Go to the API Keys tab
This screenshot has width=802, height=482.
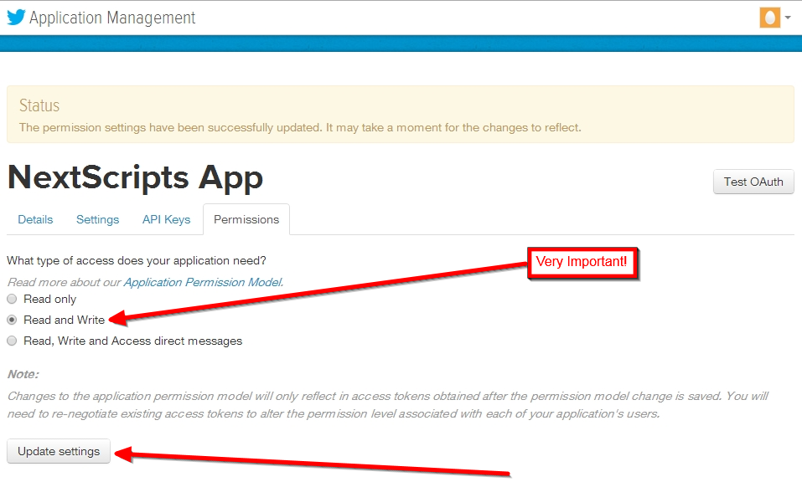tap(166, 219)
